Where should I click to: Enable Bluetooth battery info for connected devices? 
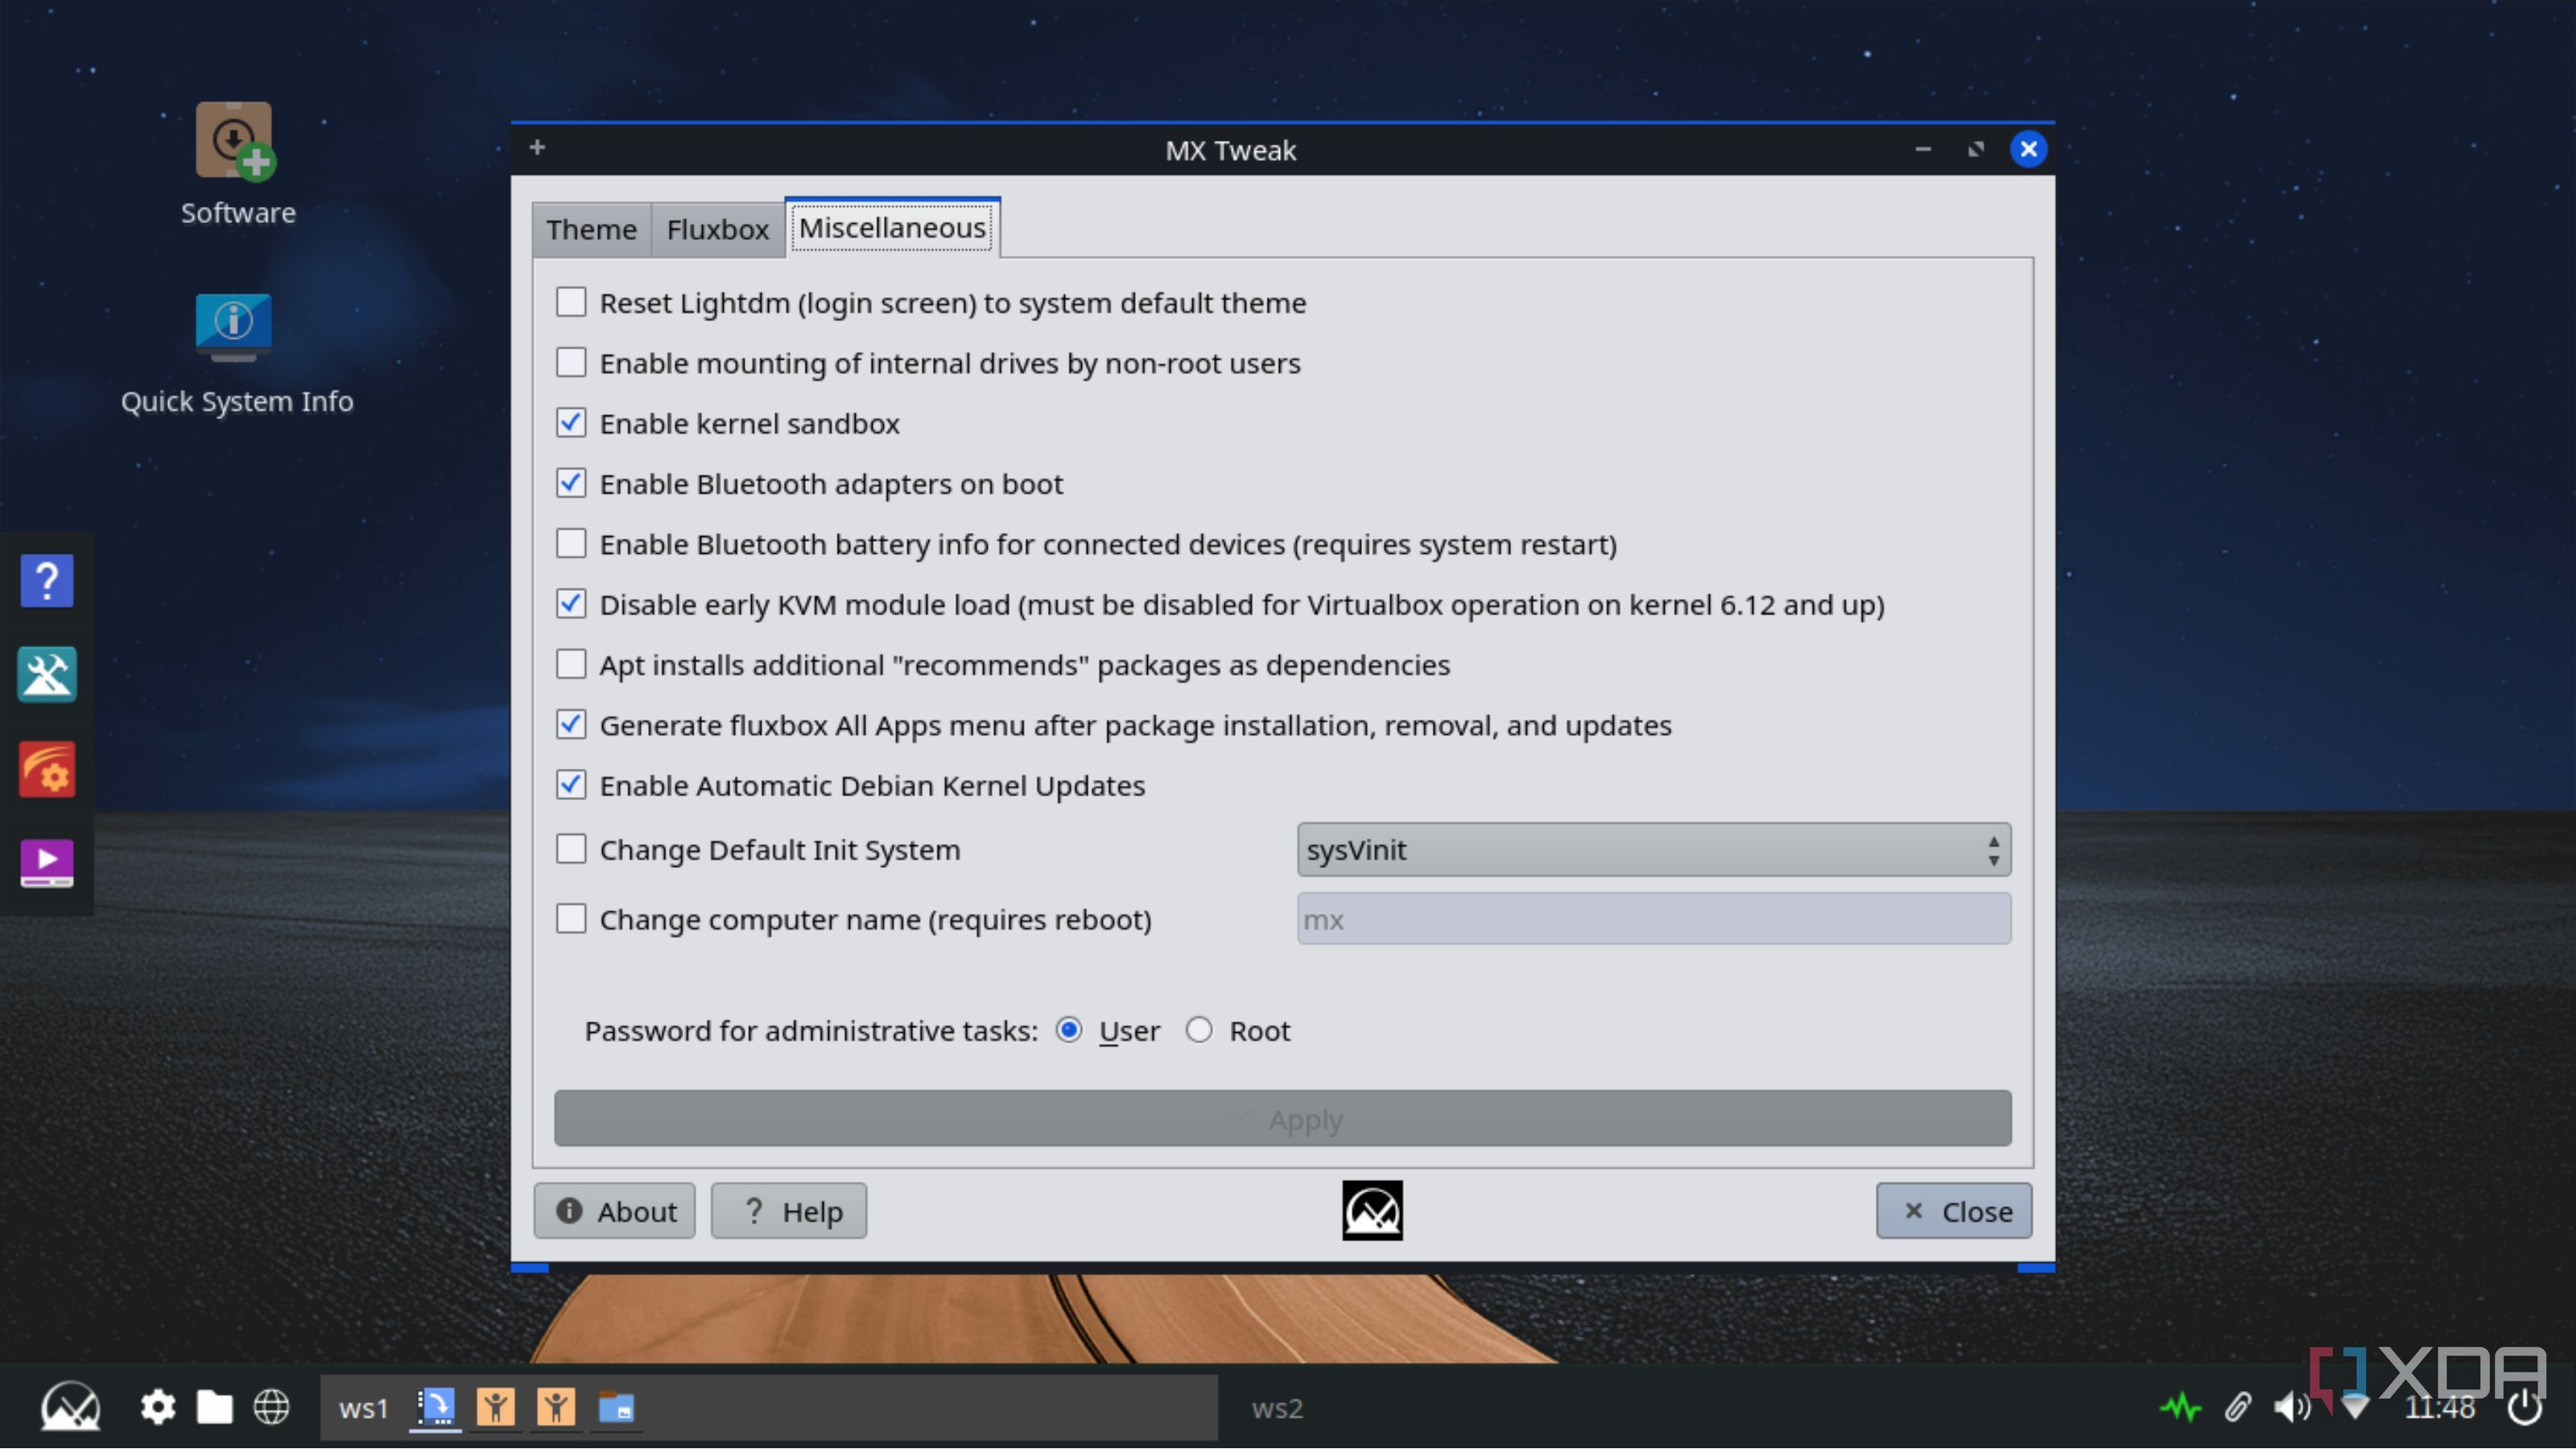click(x=571, y=544)
